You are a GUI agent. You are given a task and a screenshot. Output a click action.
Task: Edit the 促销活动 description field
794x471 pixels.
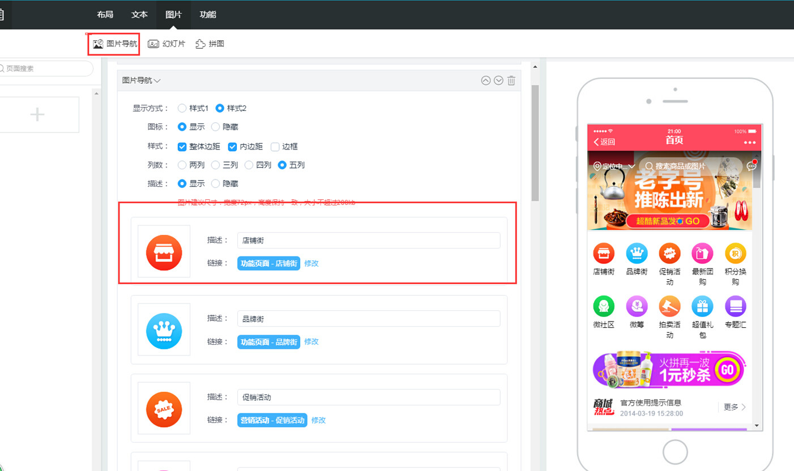point(369,397)
